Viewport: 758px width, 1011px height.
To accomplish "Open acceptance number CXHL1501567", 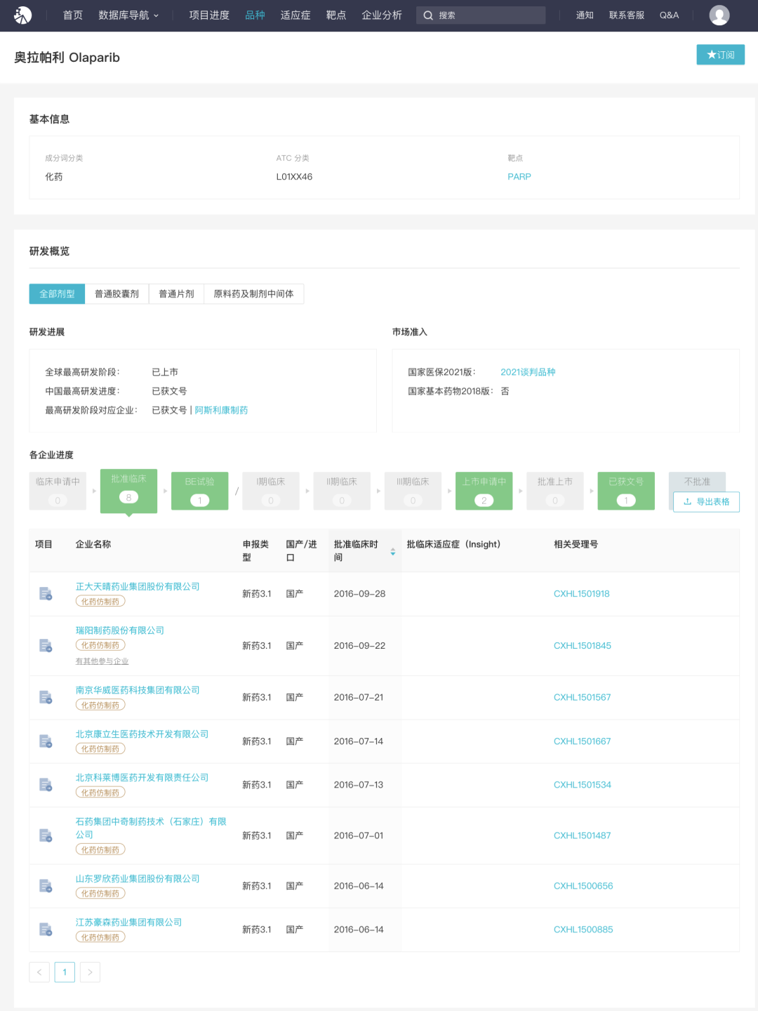I will pos(582,697).
